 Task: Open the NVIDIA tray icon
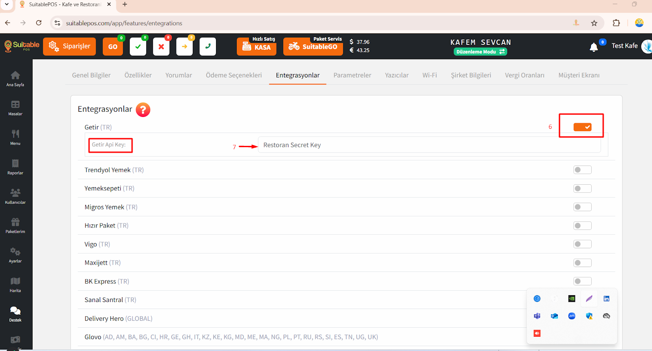click(x=572, y=298)
